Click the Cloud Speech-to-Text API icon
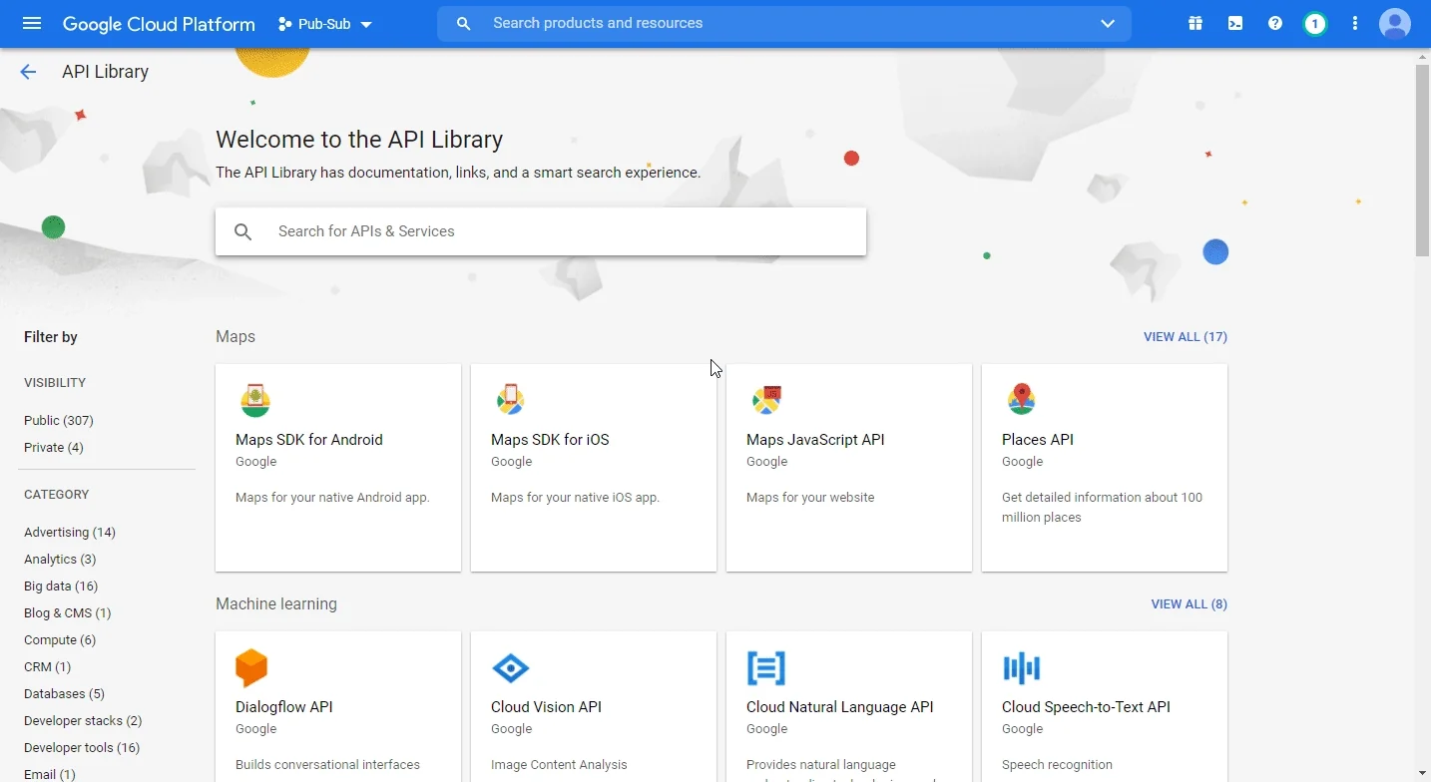 click(1022, 667)
